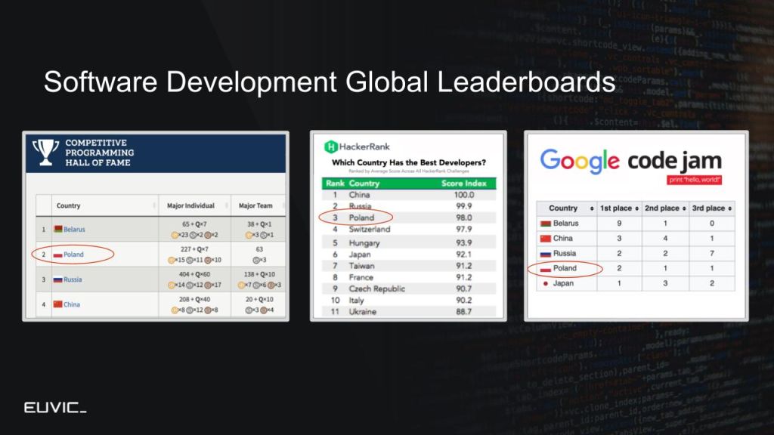Click China flag in Code Jam table
This screenshot has width=774, height=435.
click(x=546, y=238)
